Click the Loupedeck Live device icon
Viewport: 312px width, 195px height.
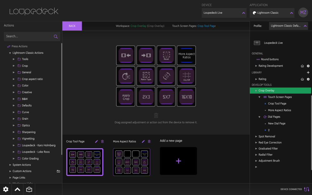pyautogui.click(x=257, y=43)
